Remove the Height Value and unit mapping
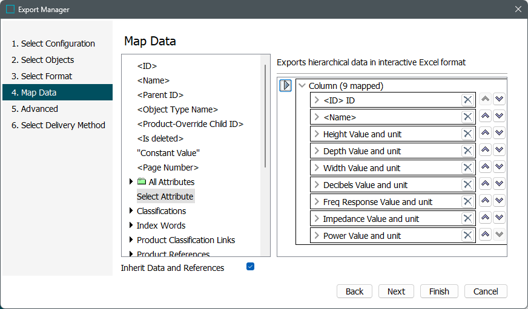Image resolution: width=528 pixels, height=309 pixels. [467, 134]
